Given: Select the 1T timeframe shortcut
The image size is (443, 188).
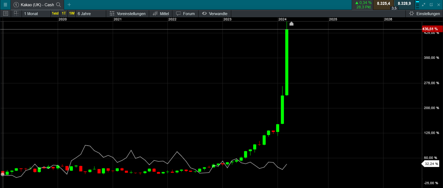Looking at the screenshot, I should tap(64, 13).
